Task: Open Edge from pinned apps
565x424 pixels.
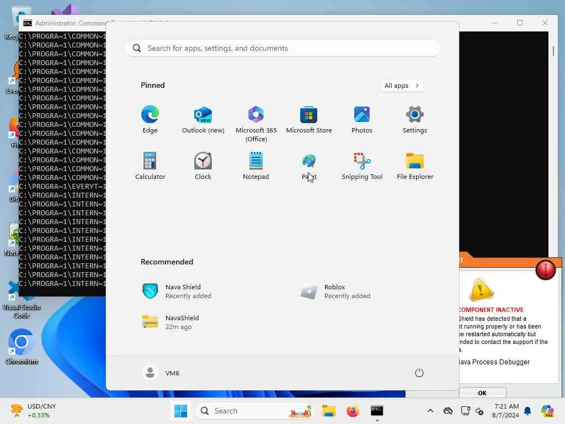Action: coord(150,120)
